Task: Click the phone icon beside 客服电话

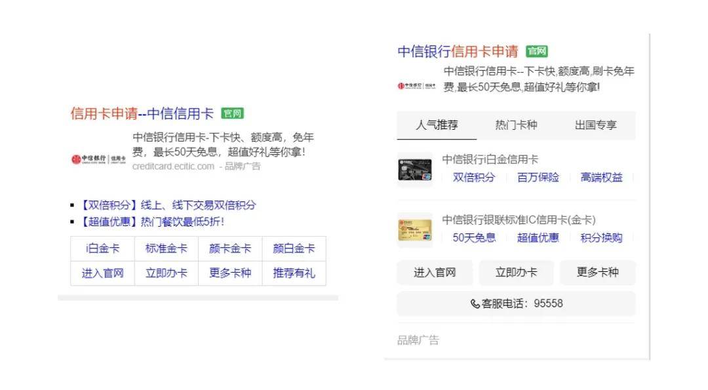Action: pyautogui.click(x=475, y=304)
